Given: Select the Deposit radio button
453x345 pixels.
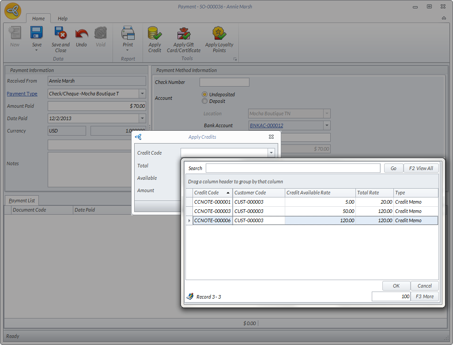Looking at the screenshot, I should [204, 101].
